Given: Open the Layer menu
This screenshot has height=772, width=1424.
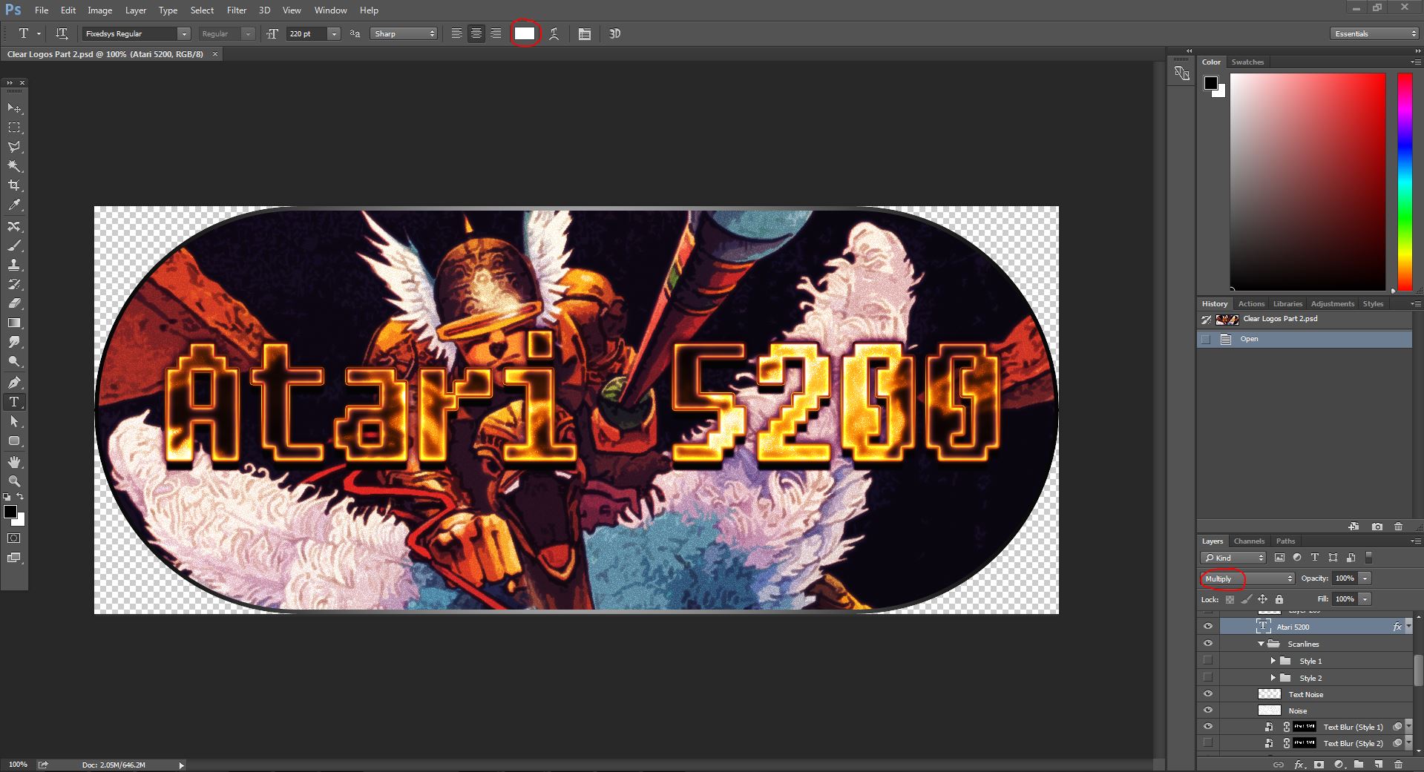Looking at the screenshot, I should [x=136, y=10].
